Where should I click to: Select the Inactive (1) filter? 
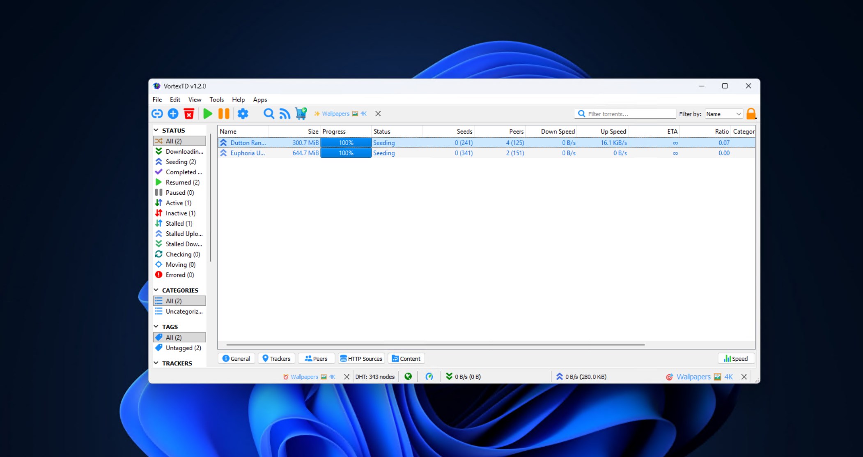[x=179, y=213]
